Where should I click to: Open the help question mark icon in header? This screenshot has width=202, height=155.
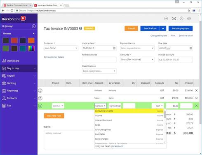coord(181,19)
